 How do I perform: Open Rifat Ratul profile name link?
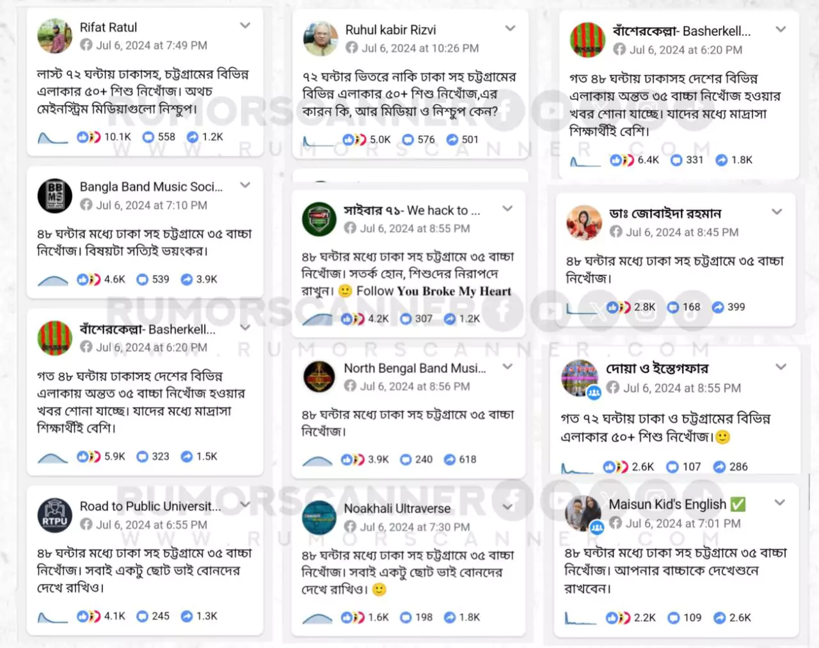point(108,28)
